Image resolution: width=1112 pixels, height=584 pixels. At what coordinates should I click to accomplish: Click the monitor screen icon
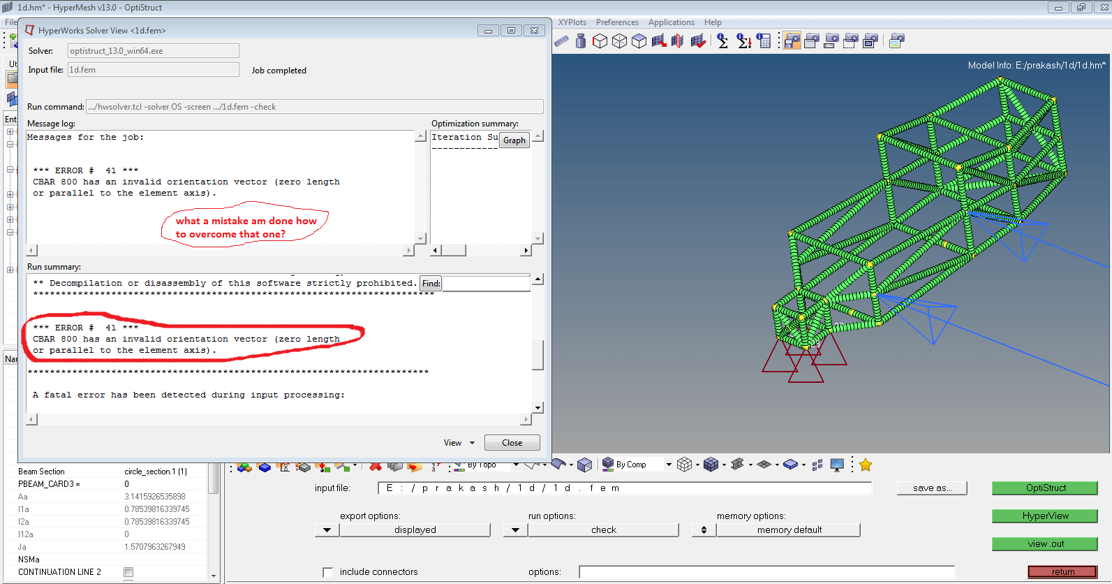pos(838,465)
